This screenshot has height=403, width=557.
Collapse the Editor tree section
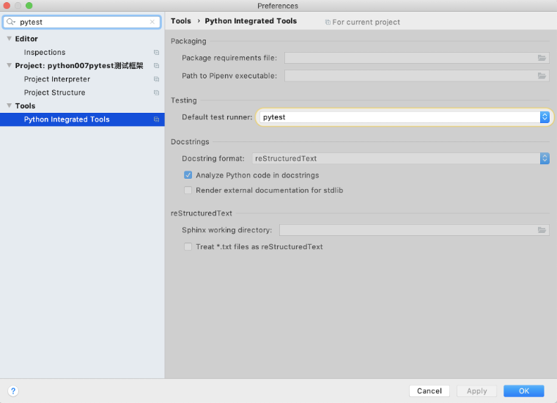coord(10,38)
